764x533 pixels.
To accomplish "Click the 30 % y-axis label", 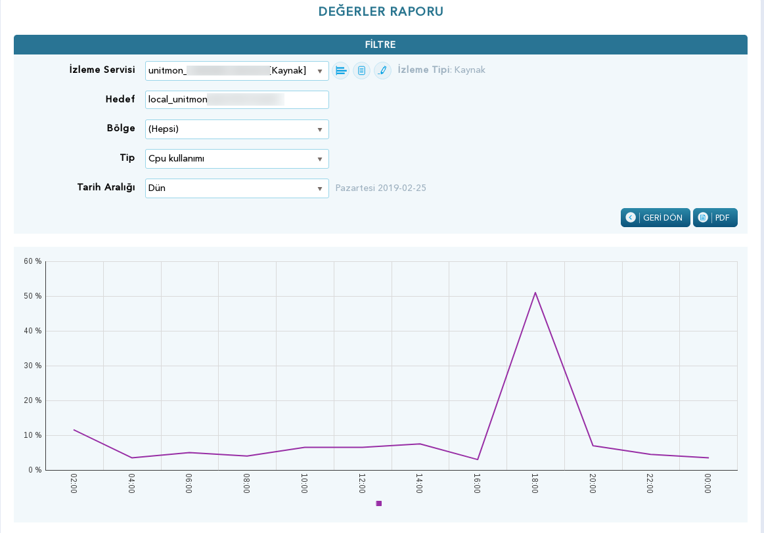I will [33, 366].
